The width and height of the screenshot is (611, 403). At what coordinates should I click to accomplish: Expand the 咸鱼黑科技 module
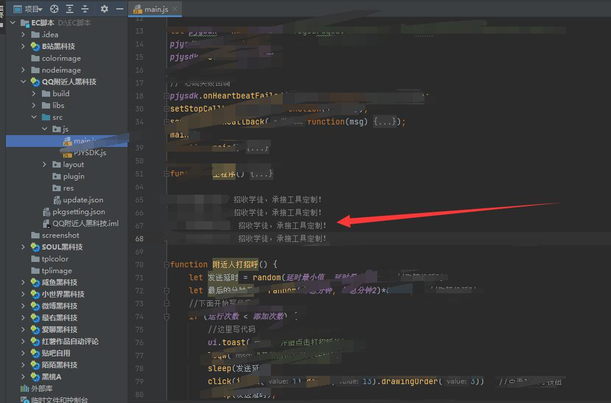point(24,282)
